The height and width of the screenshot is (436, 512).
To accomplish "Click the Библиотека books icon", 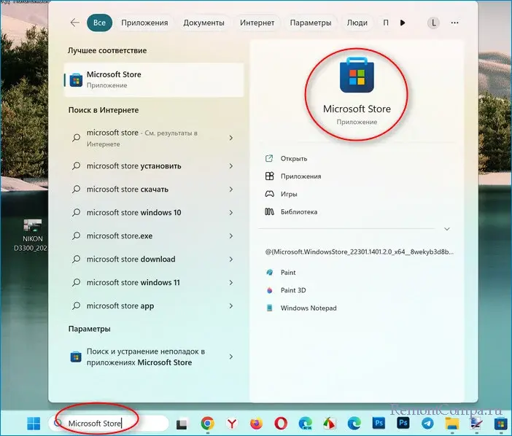I will click(269, 211).
